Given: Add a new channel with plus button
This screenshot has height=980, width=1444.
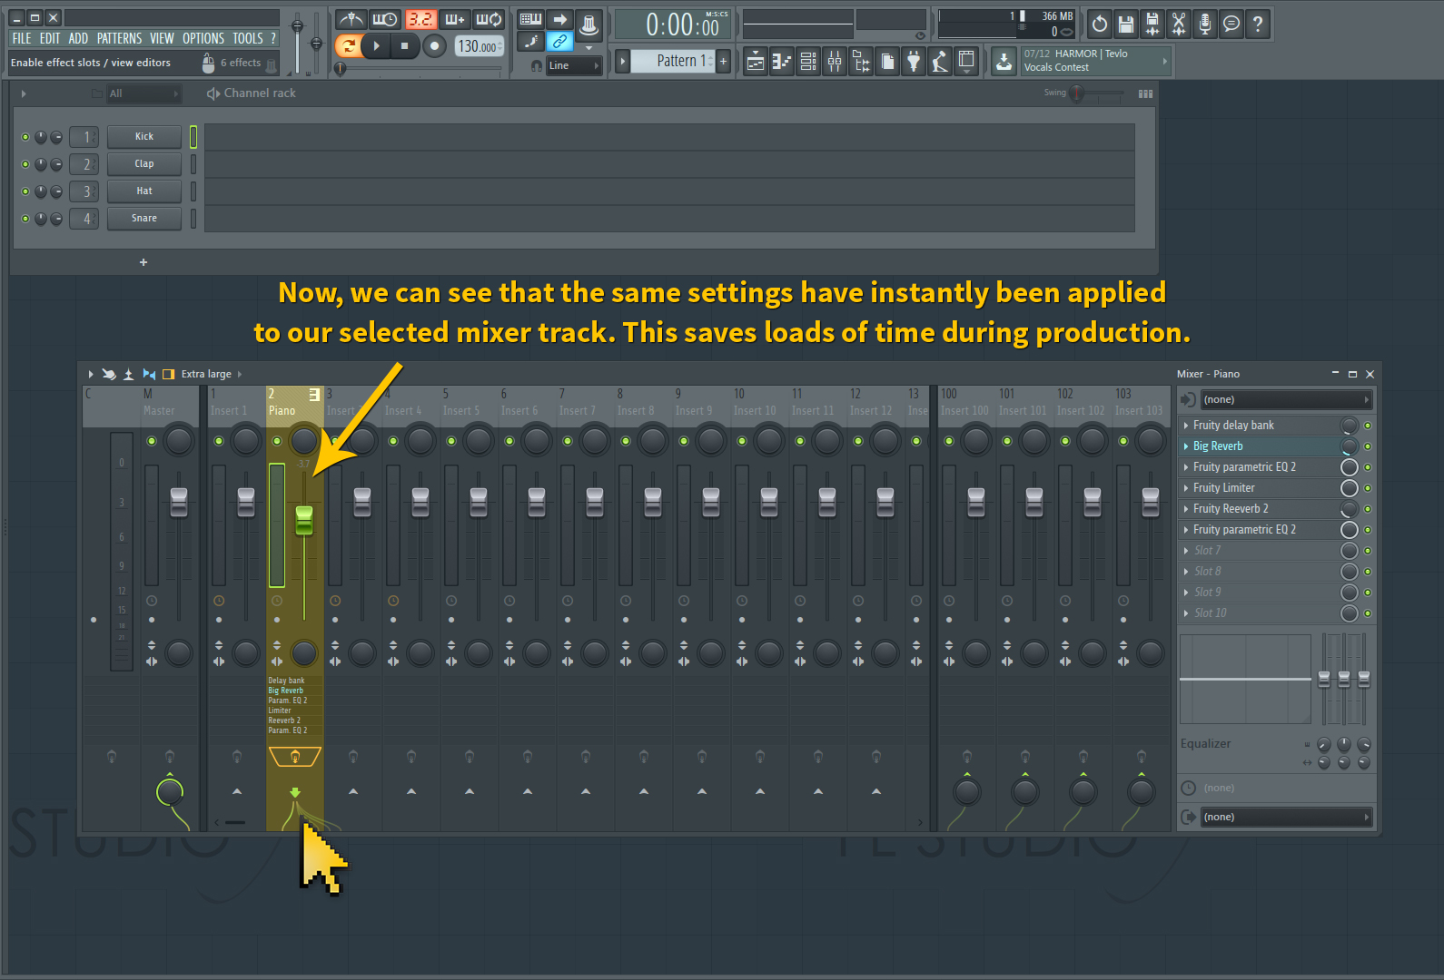Looking at the screenshot, I should click(143, 262).
